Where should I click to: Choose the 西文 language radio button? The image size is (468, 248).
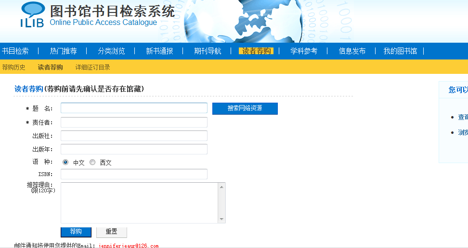click(92, 162)
